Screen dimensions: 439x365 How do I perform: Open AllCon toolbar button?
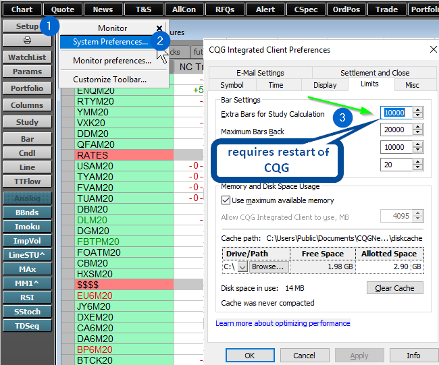(184, 9)
